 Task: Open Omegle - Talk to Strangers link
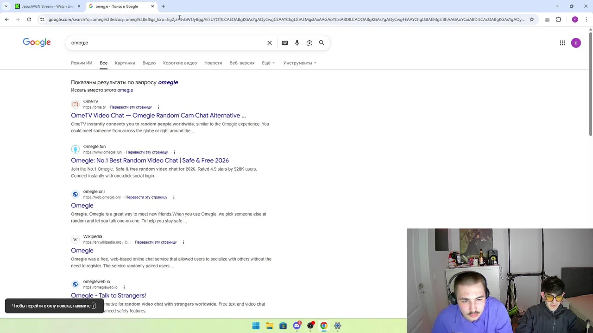click(108, 296)
